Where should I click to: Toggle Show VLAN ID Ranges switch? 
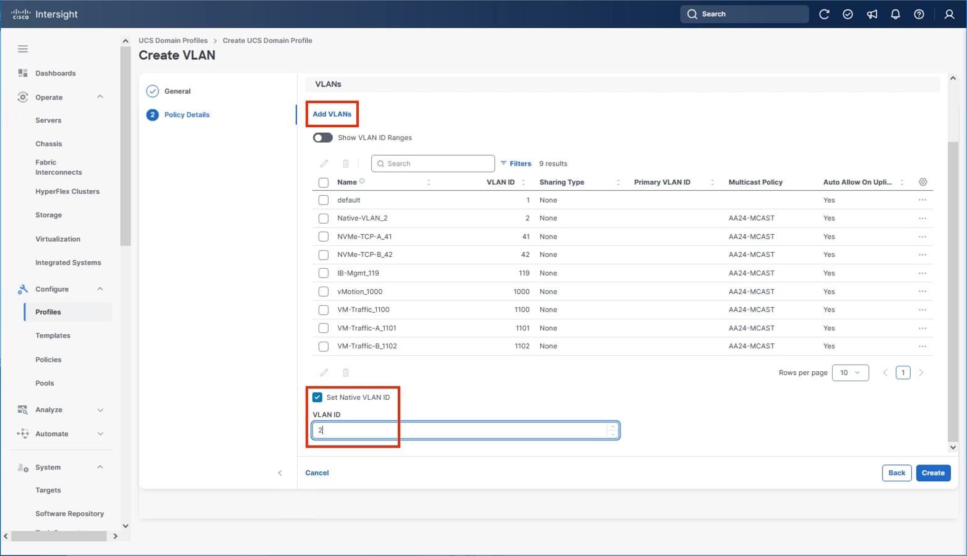[322, 138]
